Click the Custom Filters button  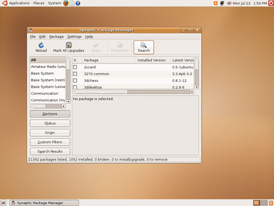pyautogui.click(x=50, y=142)
